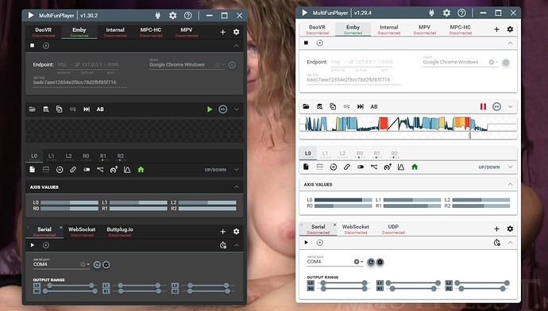
Task: Click the green play script button in the dark window
Action: point(210,109)
